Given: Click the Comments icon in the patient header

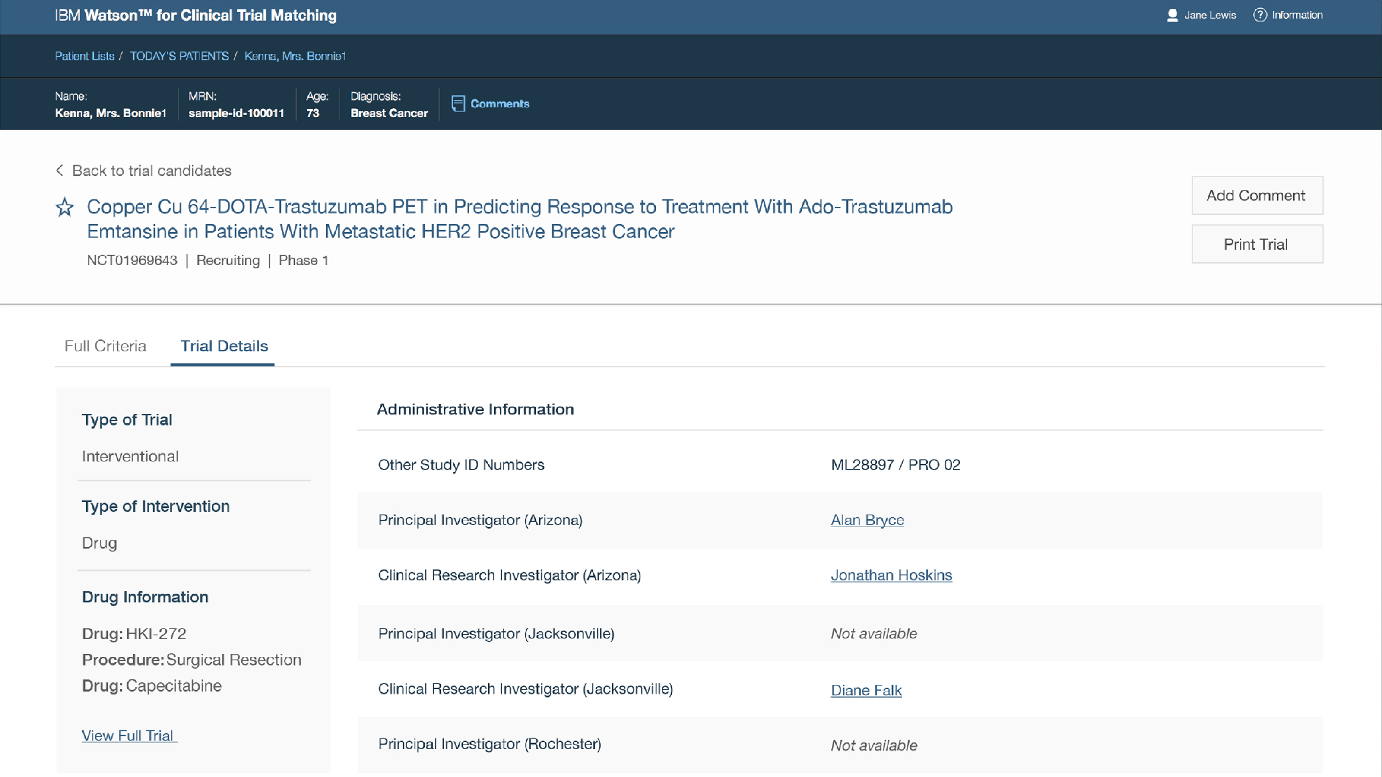Looking at the screenshot, I should (x=458, y=104).
